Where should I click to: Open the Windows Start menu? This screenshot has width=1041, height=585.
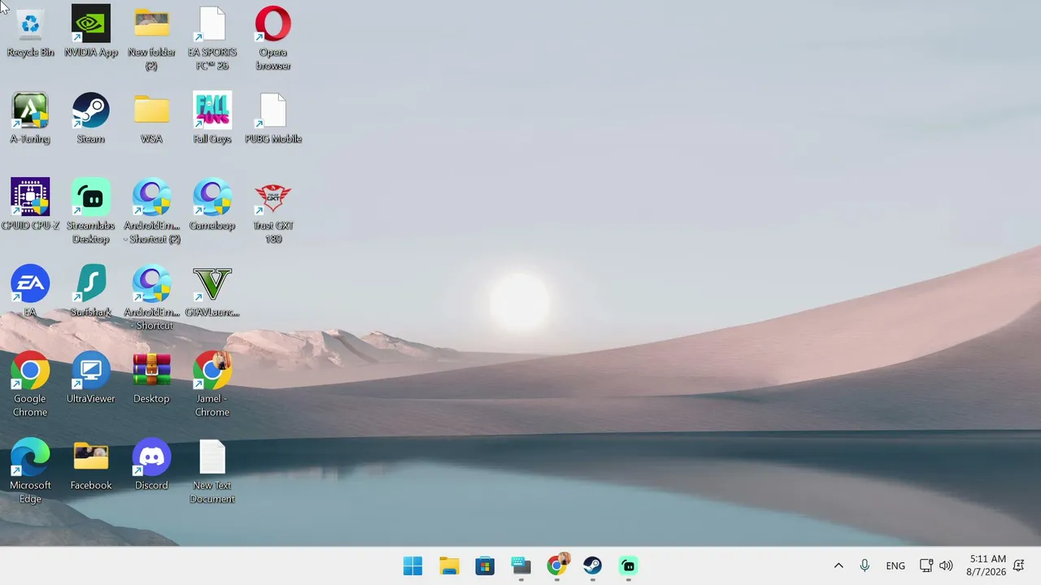click(x=413, y=565)
